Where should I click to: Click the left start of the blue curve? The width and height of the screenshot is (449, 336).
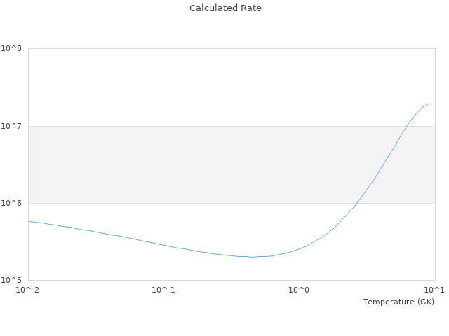point(29,221)
